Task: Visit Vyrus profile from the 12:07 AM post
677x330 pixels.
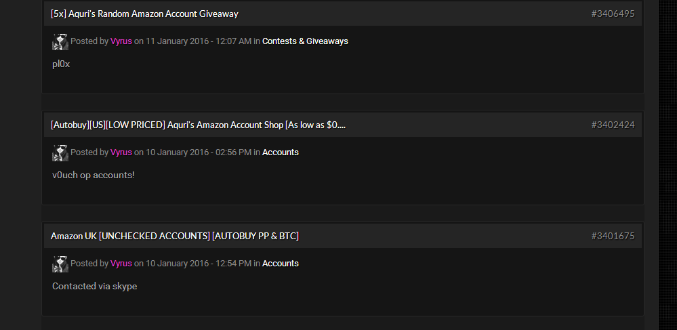Action: click(x=121, y=41)
